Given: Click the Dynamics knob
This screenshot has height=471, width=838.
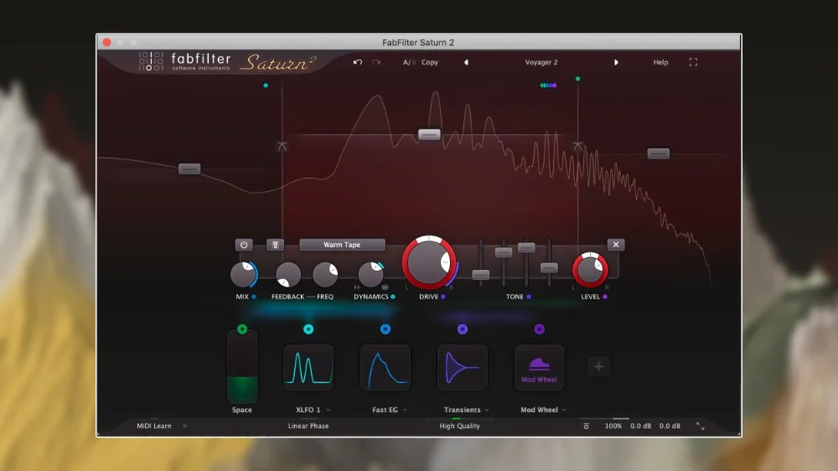Looking at the screenshot, I should (370, 275).
